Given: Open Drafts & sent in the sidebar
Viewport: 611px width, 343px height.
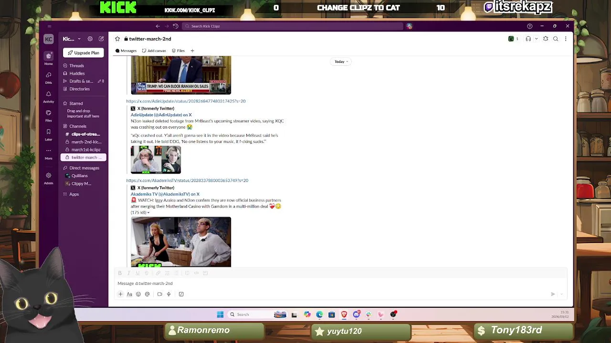Looking at the screenshot, I should (84, 81).
